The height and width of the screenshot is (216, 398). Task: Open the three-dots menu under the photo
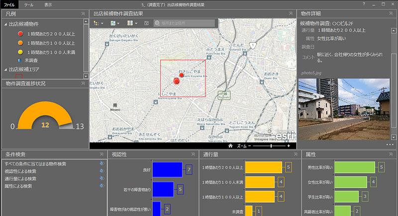coord(390,144)
